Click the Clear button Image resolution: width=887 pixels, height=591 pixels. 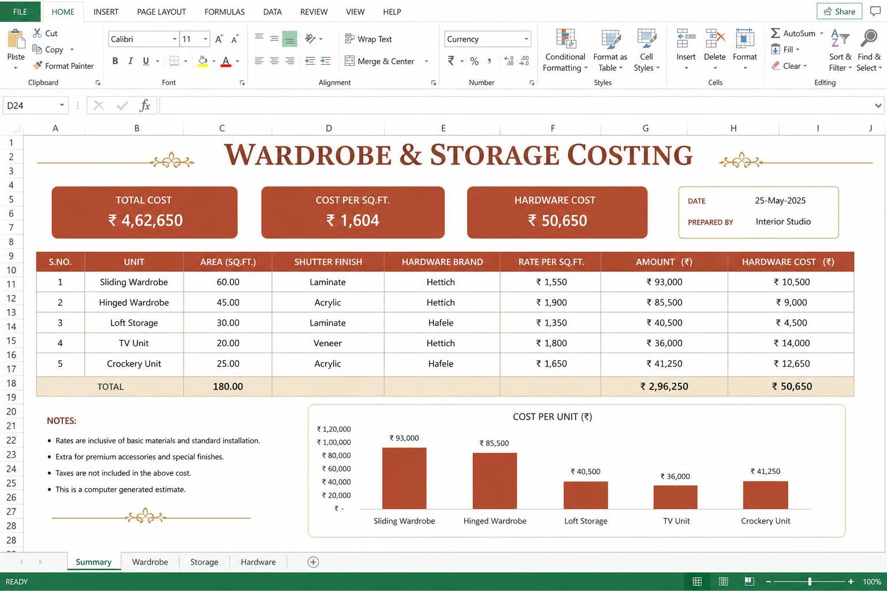tap(789, 66)
